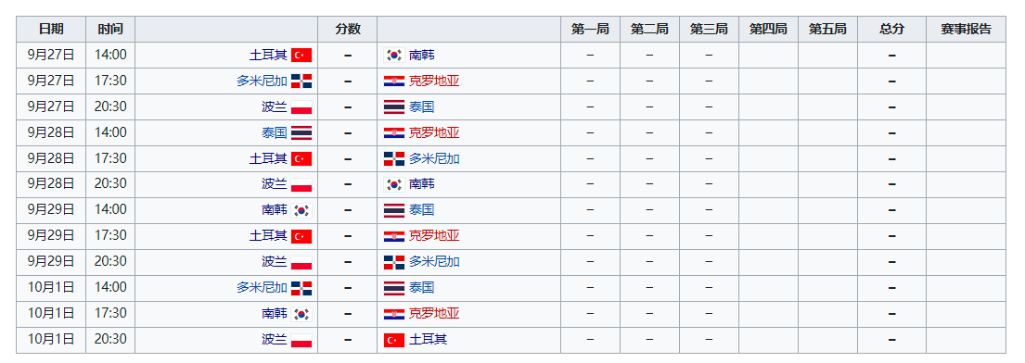Click the 赛事报告 column header
Viewport: 1025px width, 363px height.
click(x=966, y=30)
